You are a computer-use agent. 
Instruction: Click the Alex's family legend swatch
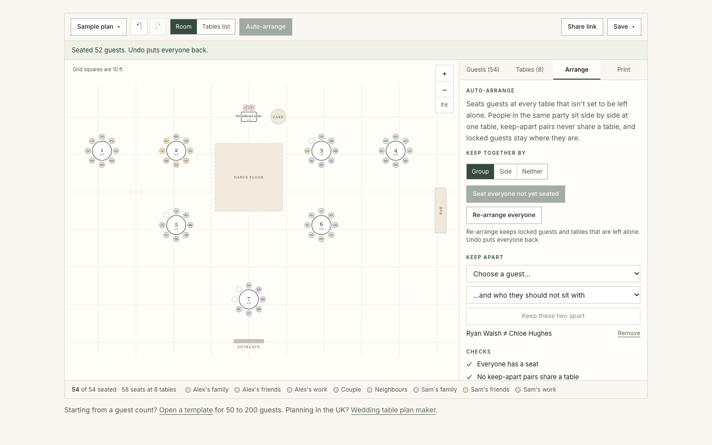tap(188, 390)
